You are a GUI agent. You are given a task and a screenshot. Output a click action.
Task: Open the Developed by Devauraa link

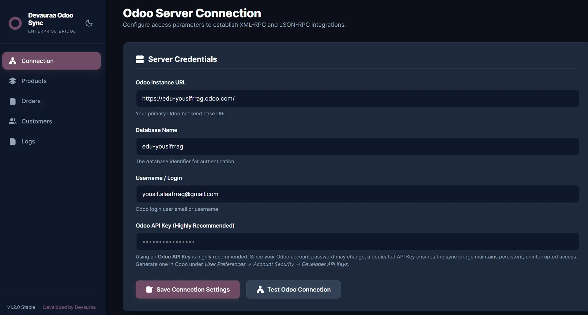70,307
